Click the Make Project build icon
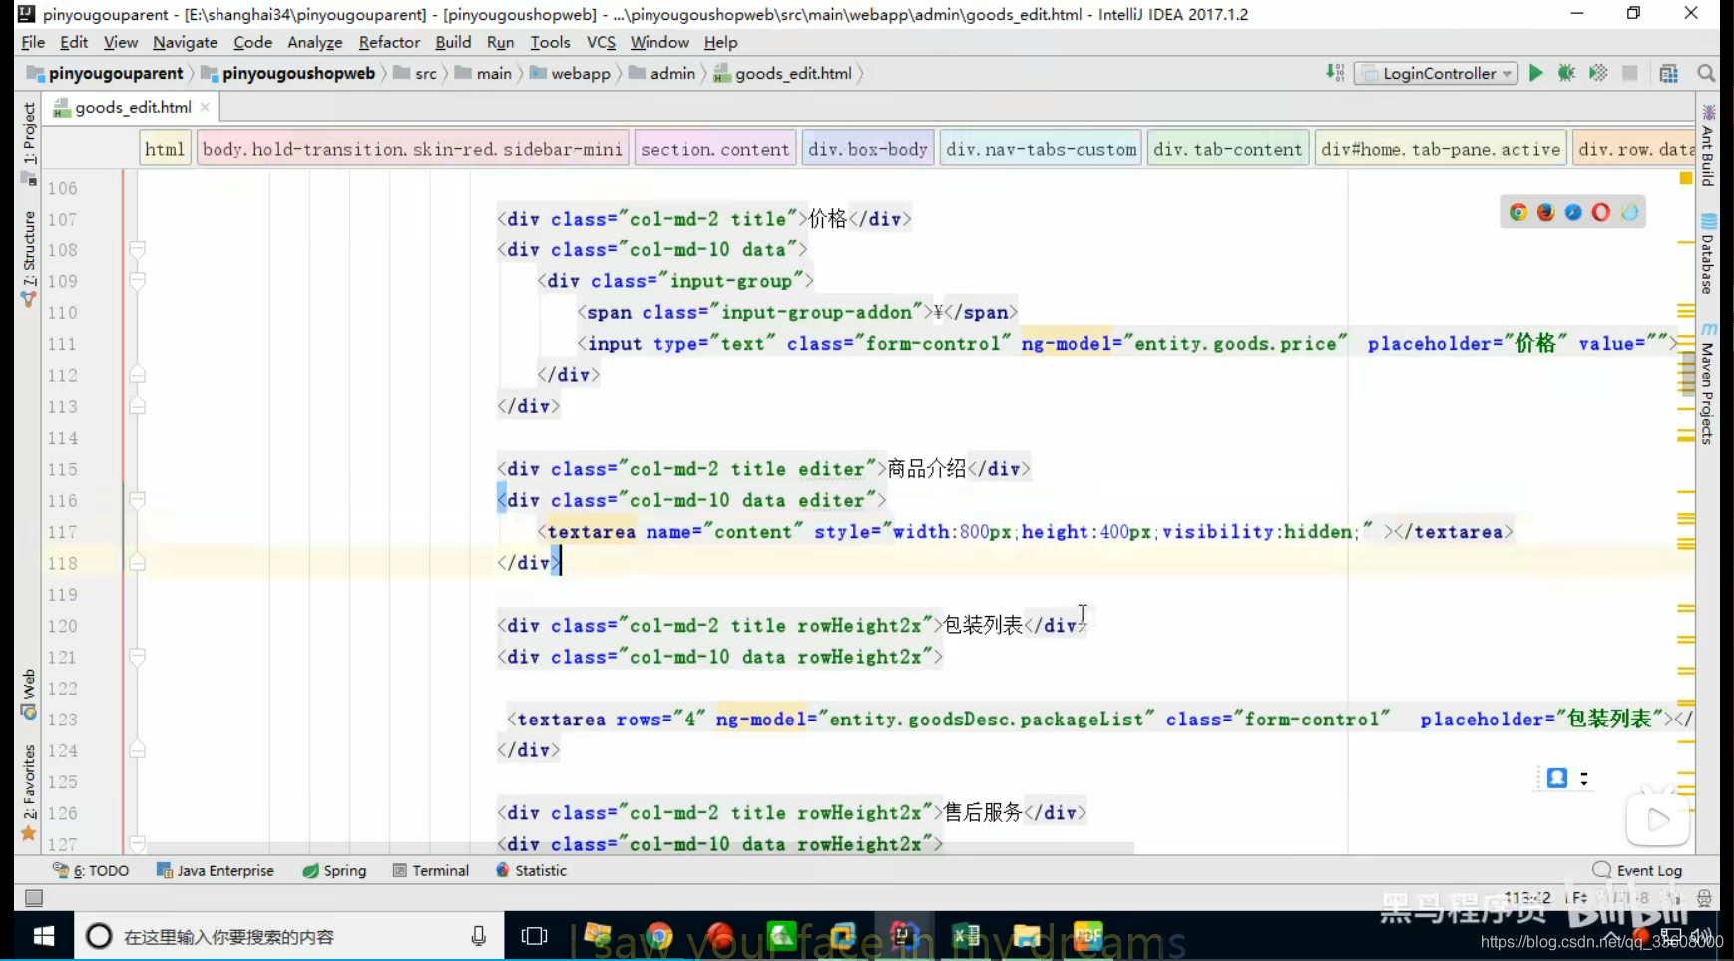 [1335, 73]
